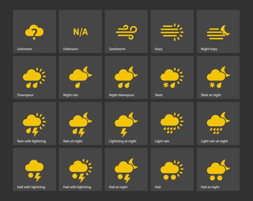
Task: Click the "Light rain at night" caption
Action: click(x=214, y=141)
